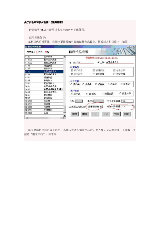Click the greyed 取消 button
This screenshot has height=227, width=160.
(x=105, y=114)
